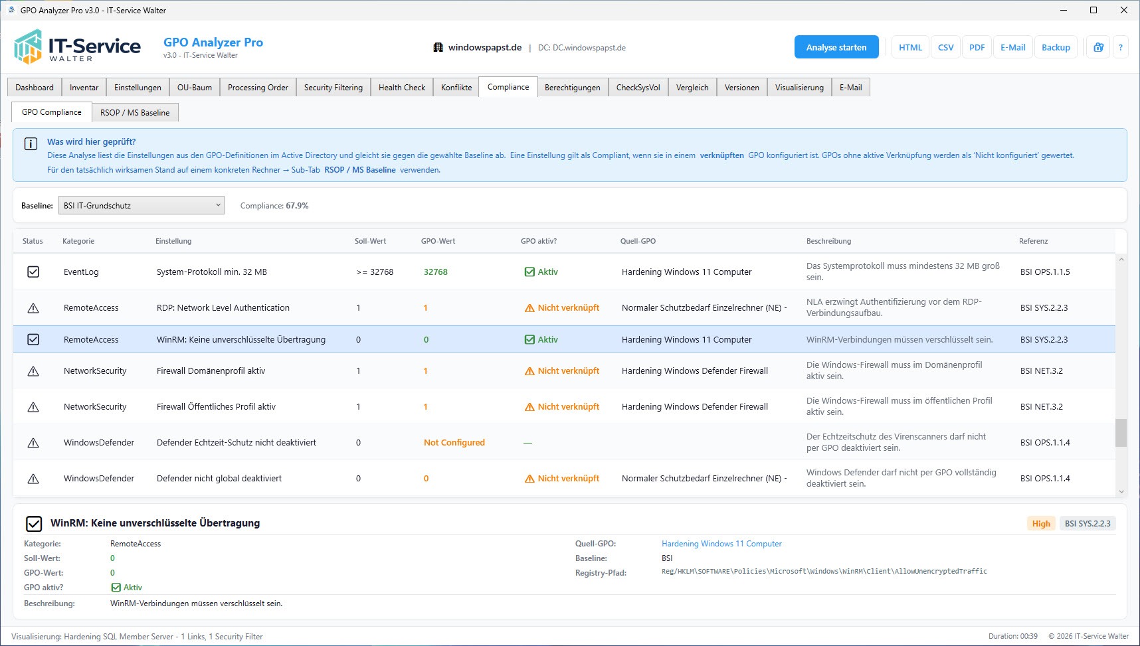Viewport: 1140px width, 646px height.
Task: Click warning icon on Defender Echtzeit-Schutz row
Action: point(33,443)
